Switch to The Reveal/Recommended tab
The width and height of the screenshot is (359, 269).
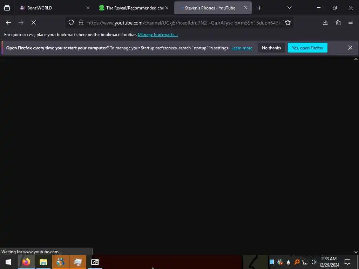[134, 8]
